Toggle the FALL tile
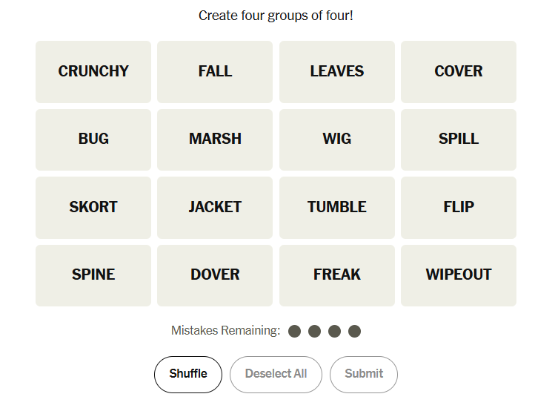 coord(215,71)
